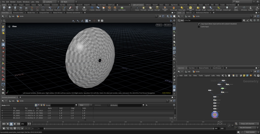This screenshot has width=260, height=134.
Task: Toggle Cache Input checkbox
Action: (199, 27)
